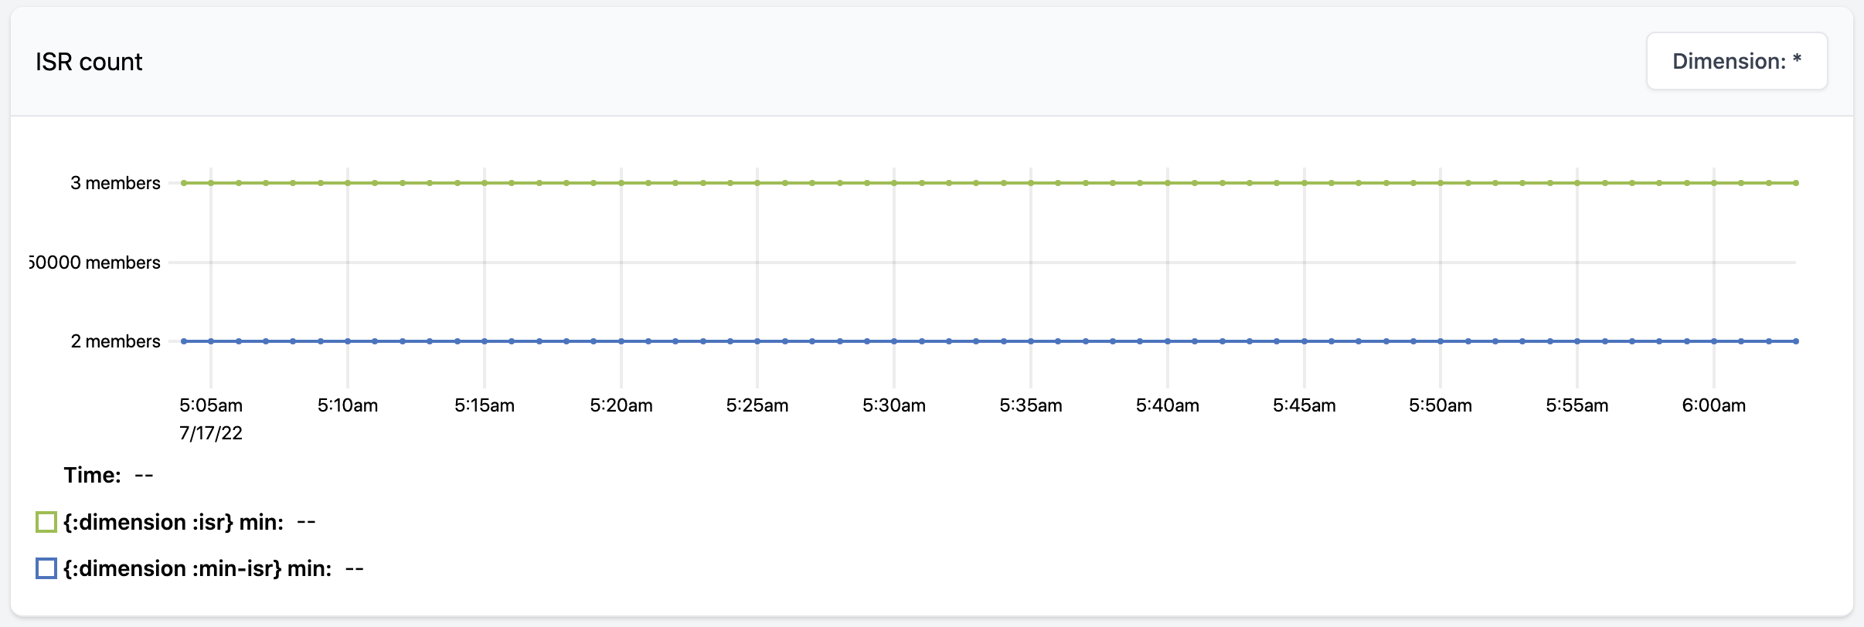Click the ISR count panel title

click(x=89, y=62)
